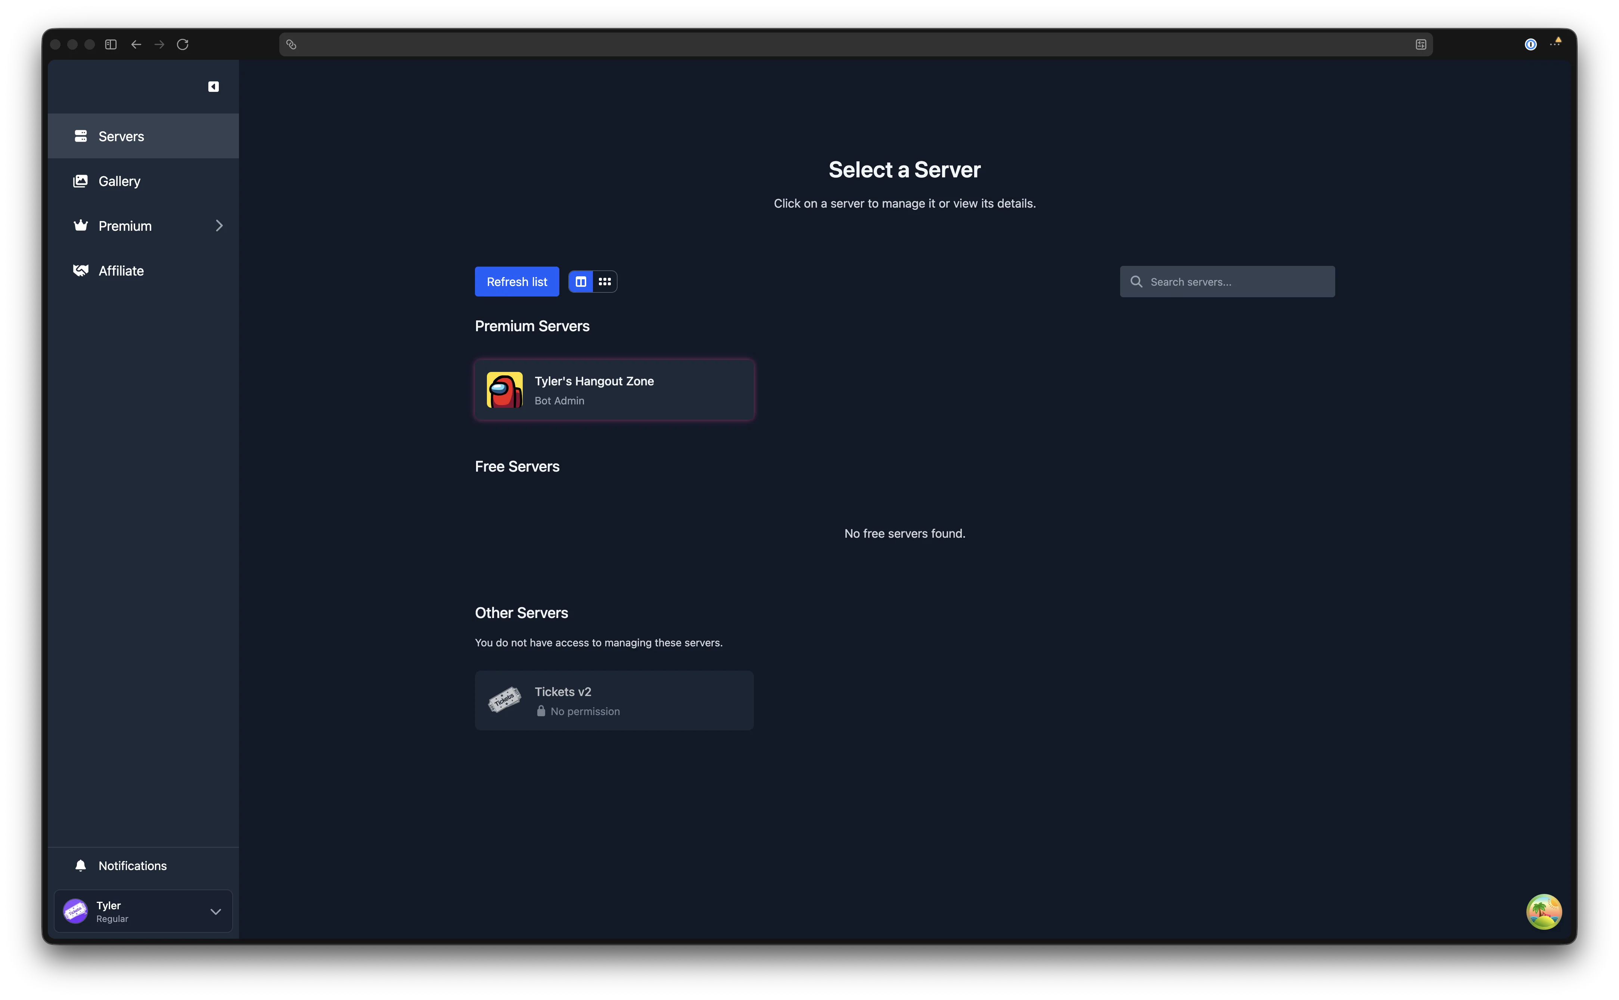The height and width of the screenshot is (1000, 1619).
Task: Click the Affiliate handshake icon
Action: pos(81,270)
